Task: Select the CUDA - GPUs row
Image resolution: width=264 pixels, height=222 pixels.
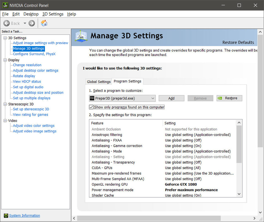Action: point(163,168)
